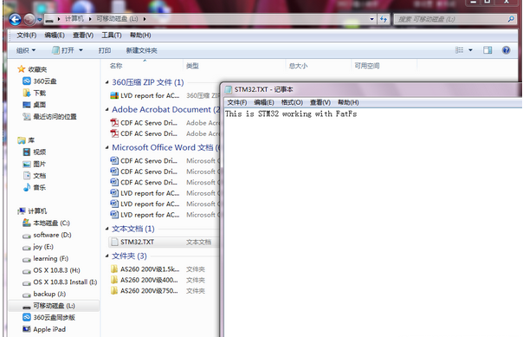Collapse the 文件夹 (3) group
The width and height of the screenshot is (523, 337).
pyautogui.click(x=107, y=256)
